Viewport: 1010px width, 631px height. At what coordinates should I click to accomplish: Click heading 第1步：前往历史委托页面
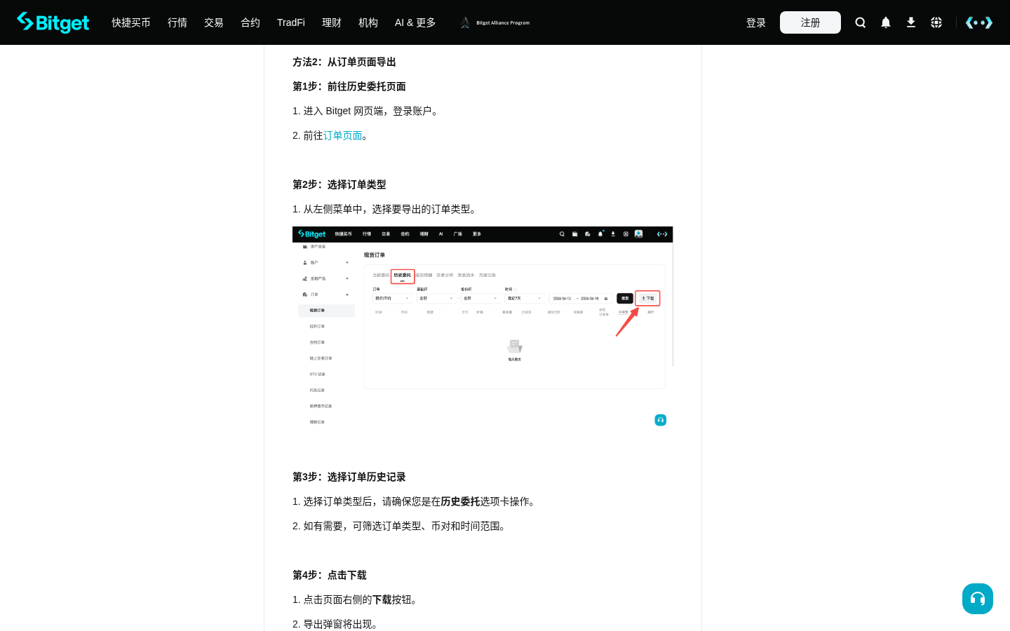[x=349, y=86]
